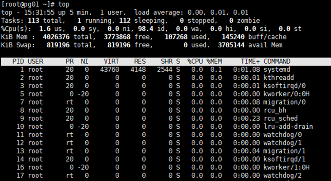Click the 145240 buff/cache value

point(233,37)
